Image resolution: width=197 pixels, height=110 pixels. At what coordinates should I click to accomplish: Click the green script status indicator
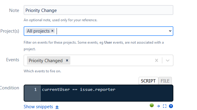152,105
